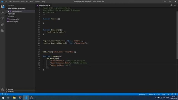
Task: Open the Run menu
Action: pyautogui.click(x=31, y=2)
